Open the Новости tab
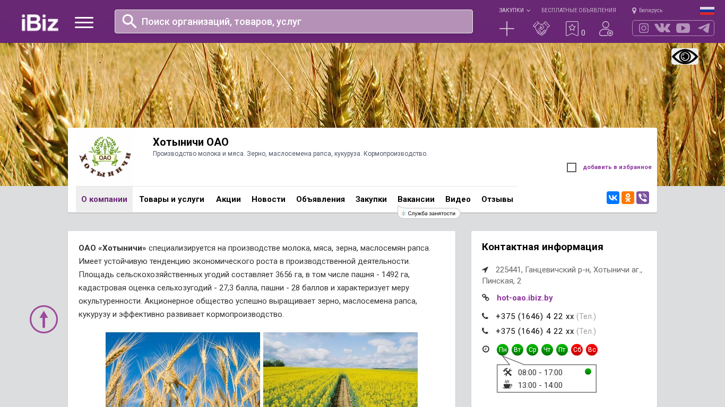This screenshot has height=407, width=725. click(x=269, y=199)
